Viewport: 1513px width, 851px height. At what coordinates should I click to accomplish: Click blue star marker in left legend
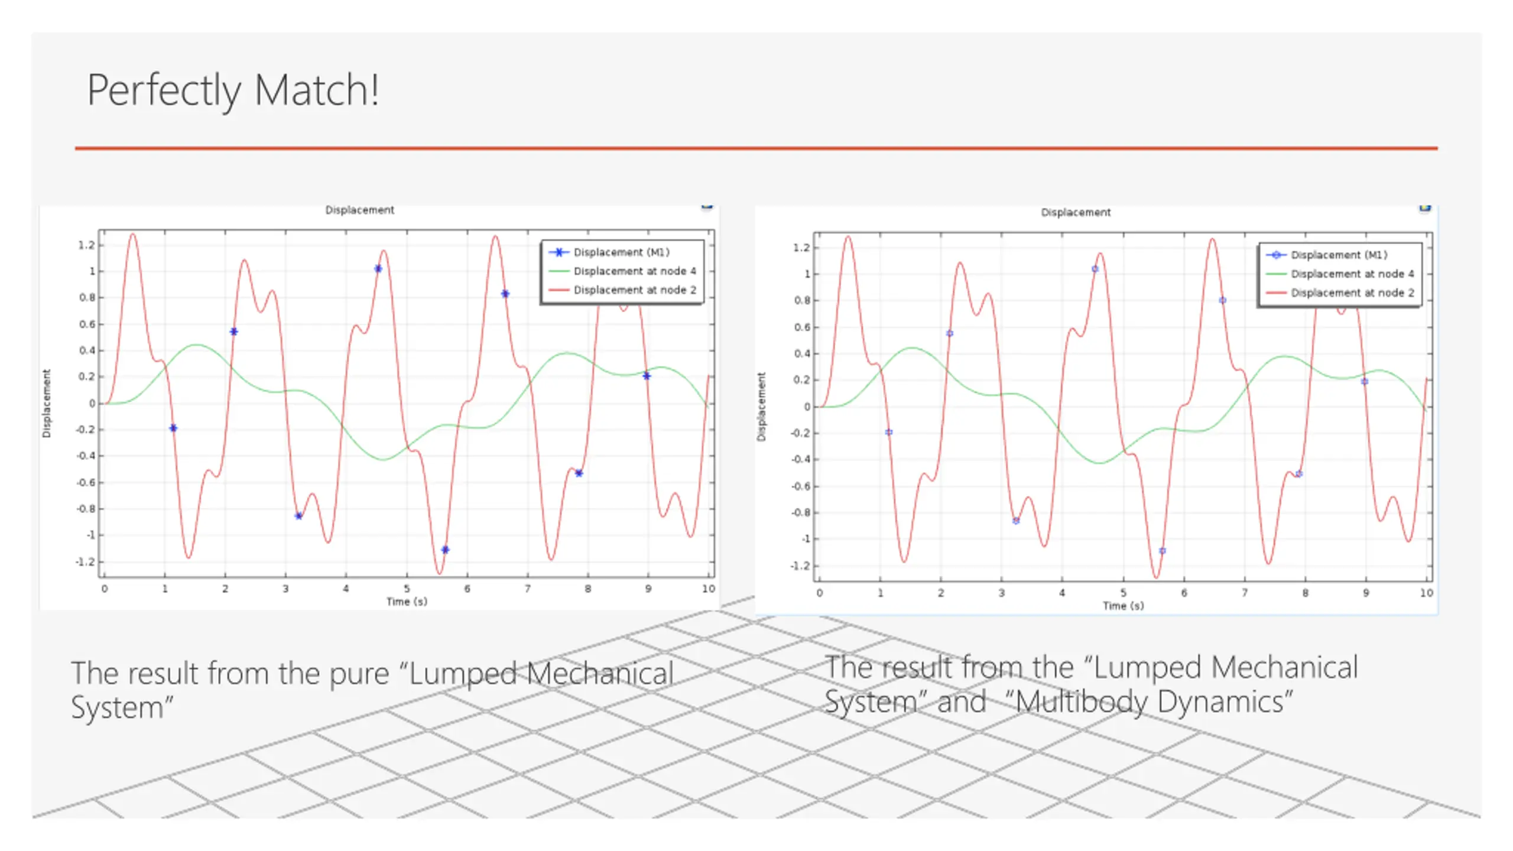click(559, 252)
